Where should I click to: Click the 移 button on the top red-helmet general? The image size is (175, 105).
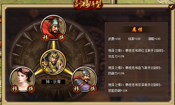click(45, 38)
